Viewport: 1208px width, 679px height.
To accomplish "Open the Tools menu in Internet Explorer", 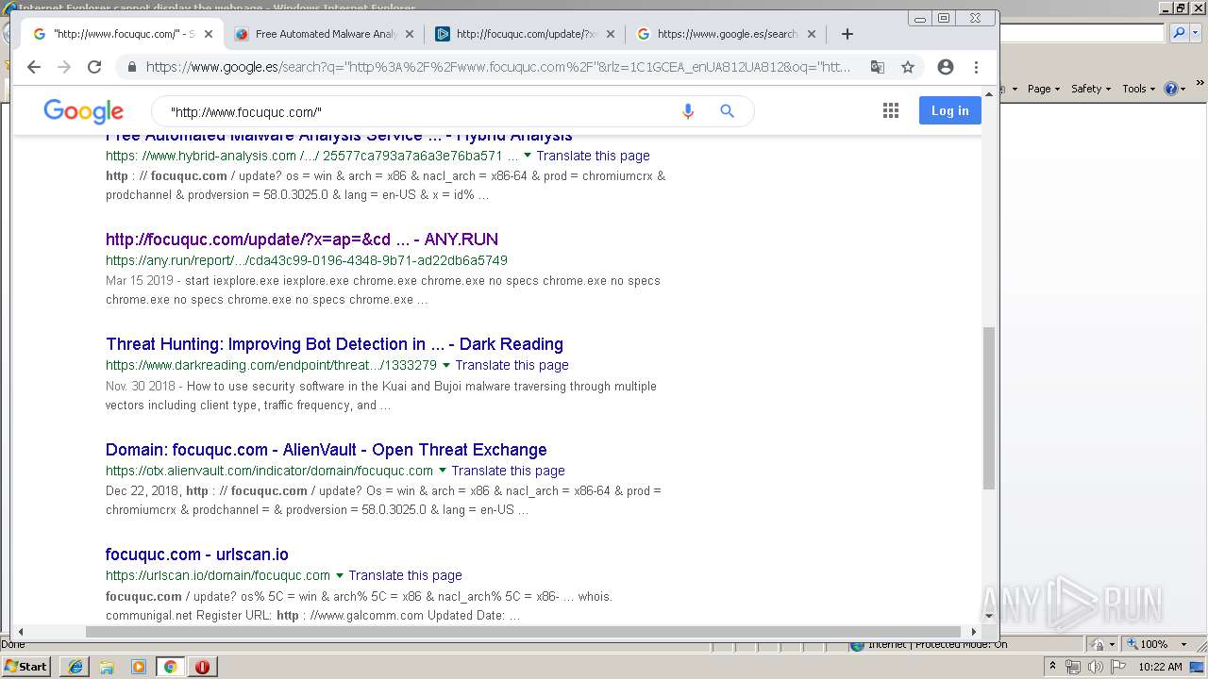I will (1138, 89).
